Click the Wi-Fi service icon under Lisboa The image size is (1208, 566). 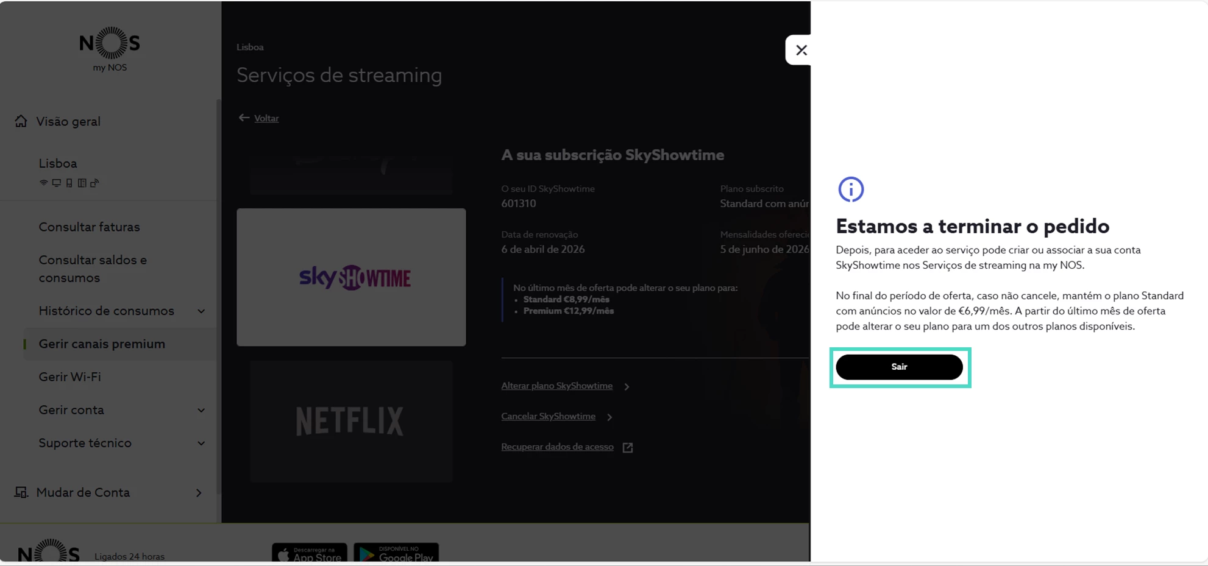pos(43,183)
